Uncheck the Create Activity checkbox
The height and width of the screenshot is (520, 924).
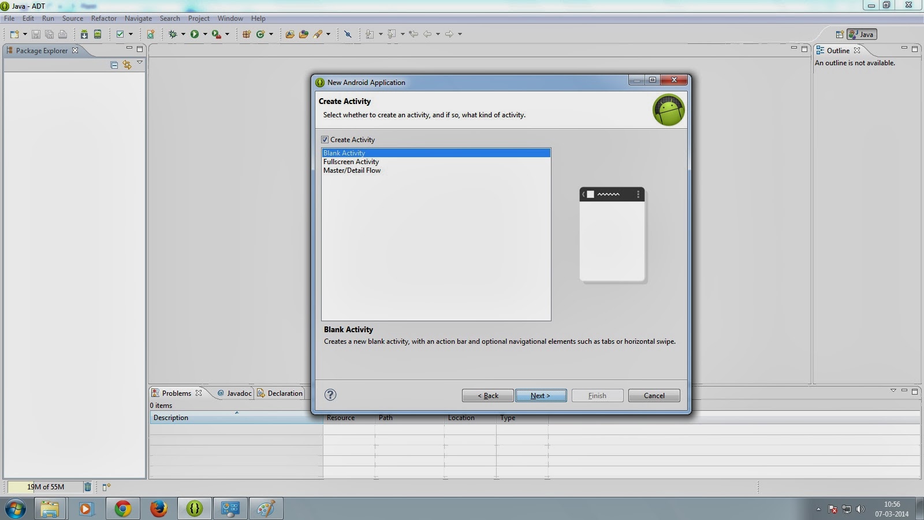pos(325,140)
